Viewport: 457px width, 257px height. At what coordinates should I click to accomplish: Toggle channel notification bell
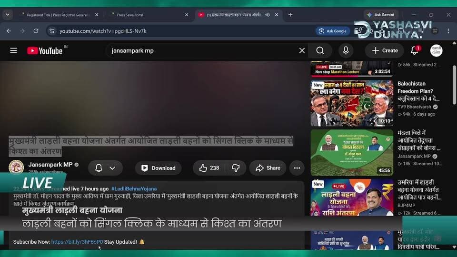pyautogui.click(x=99, y=168)
